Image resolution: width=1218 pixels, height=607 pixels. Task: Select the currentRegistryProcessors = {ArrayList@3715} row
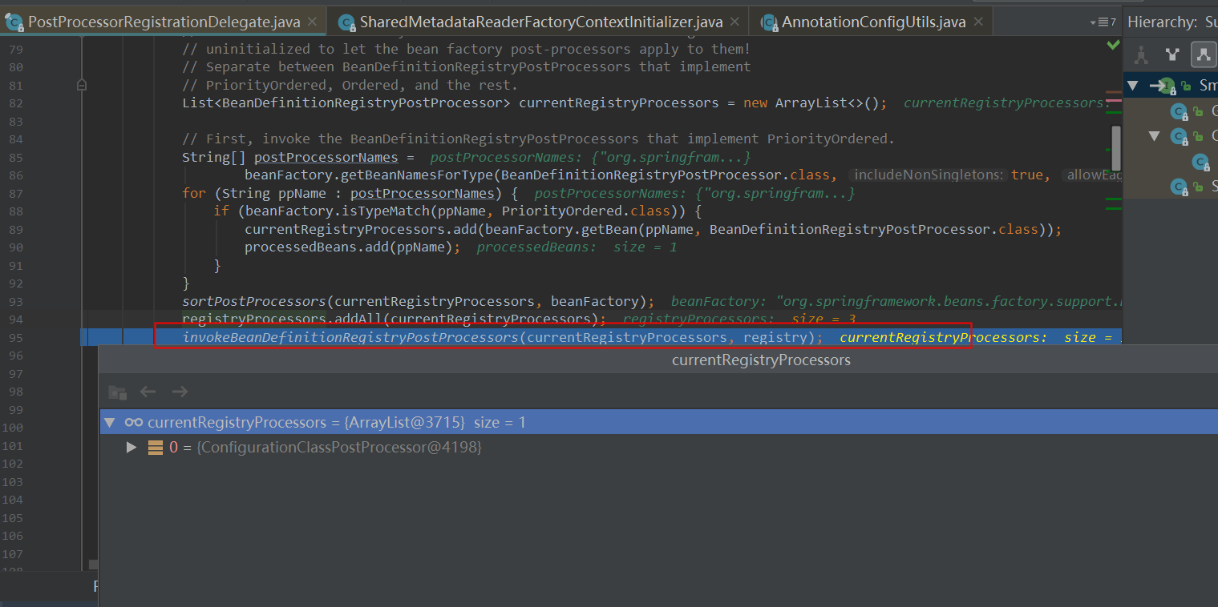[x=658, y=422]
